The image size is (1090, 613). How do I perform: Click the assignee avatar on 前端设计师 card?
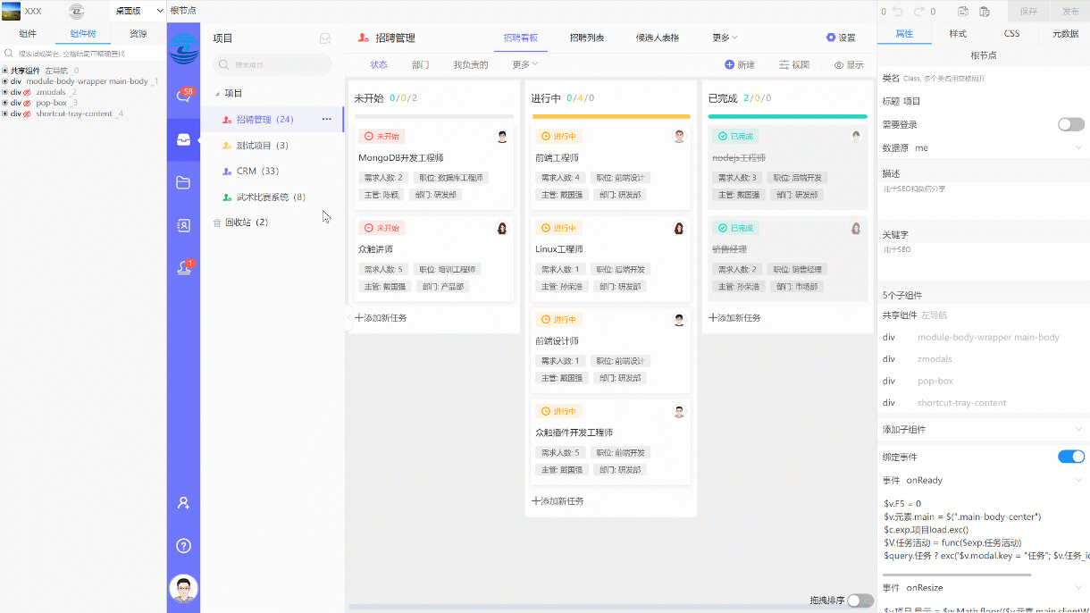679,320
